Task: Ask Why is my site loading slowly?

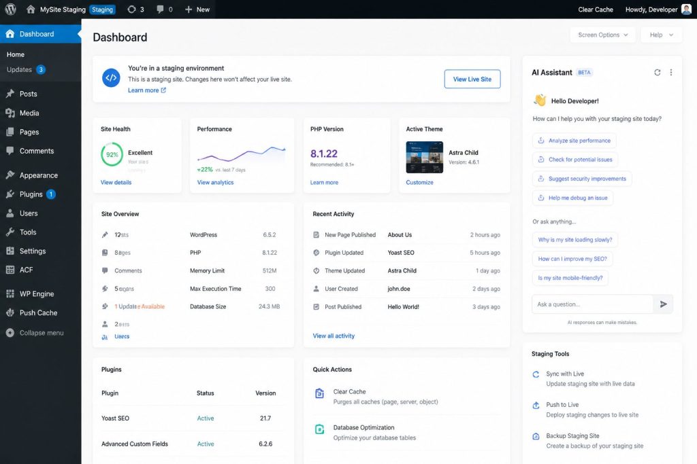Action: point(574,240)
